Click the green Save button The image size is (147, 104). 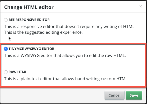pos(134,95)
